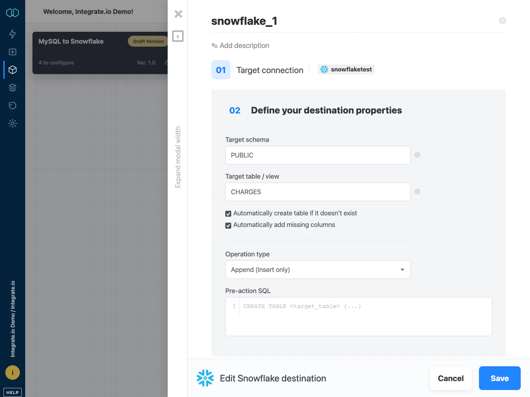Toggle Automatically add missing columns checkbox
Viewport: 530px width, 397px height.
tap(228, 226)
